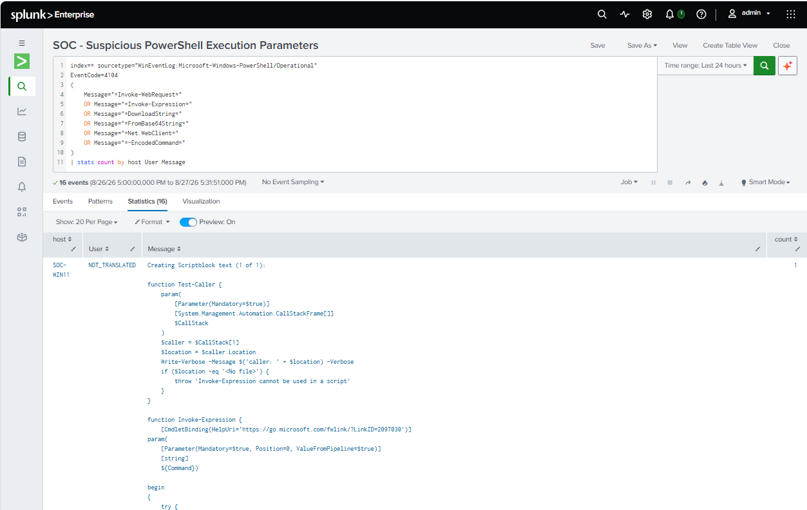Open the Smart Mode dropdown
The width and height of the screenshot is (807, 510).
(765, 182)
